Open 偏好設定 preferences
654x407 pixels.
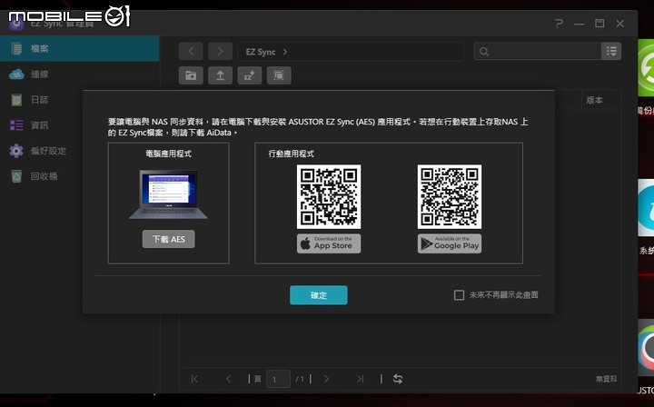click(x=79, y=151)
